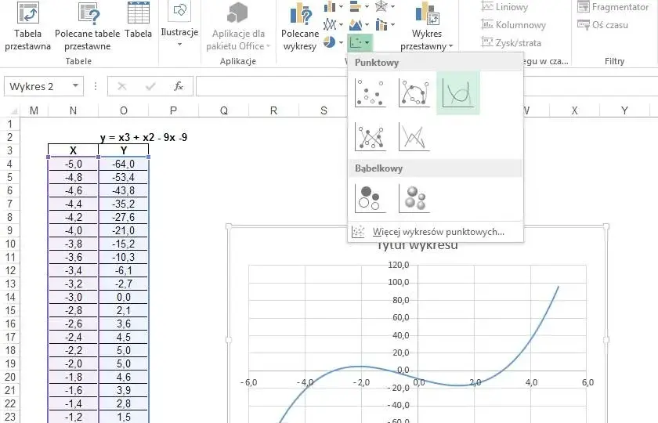Select row 14 header

[x=9, y=297]
